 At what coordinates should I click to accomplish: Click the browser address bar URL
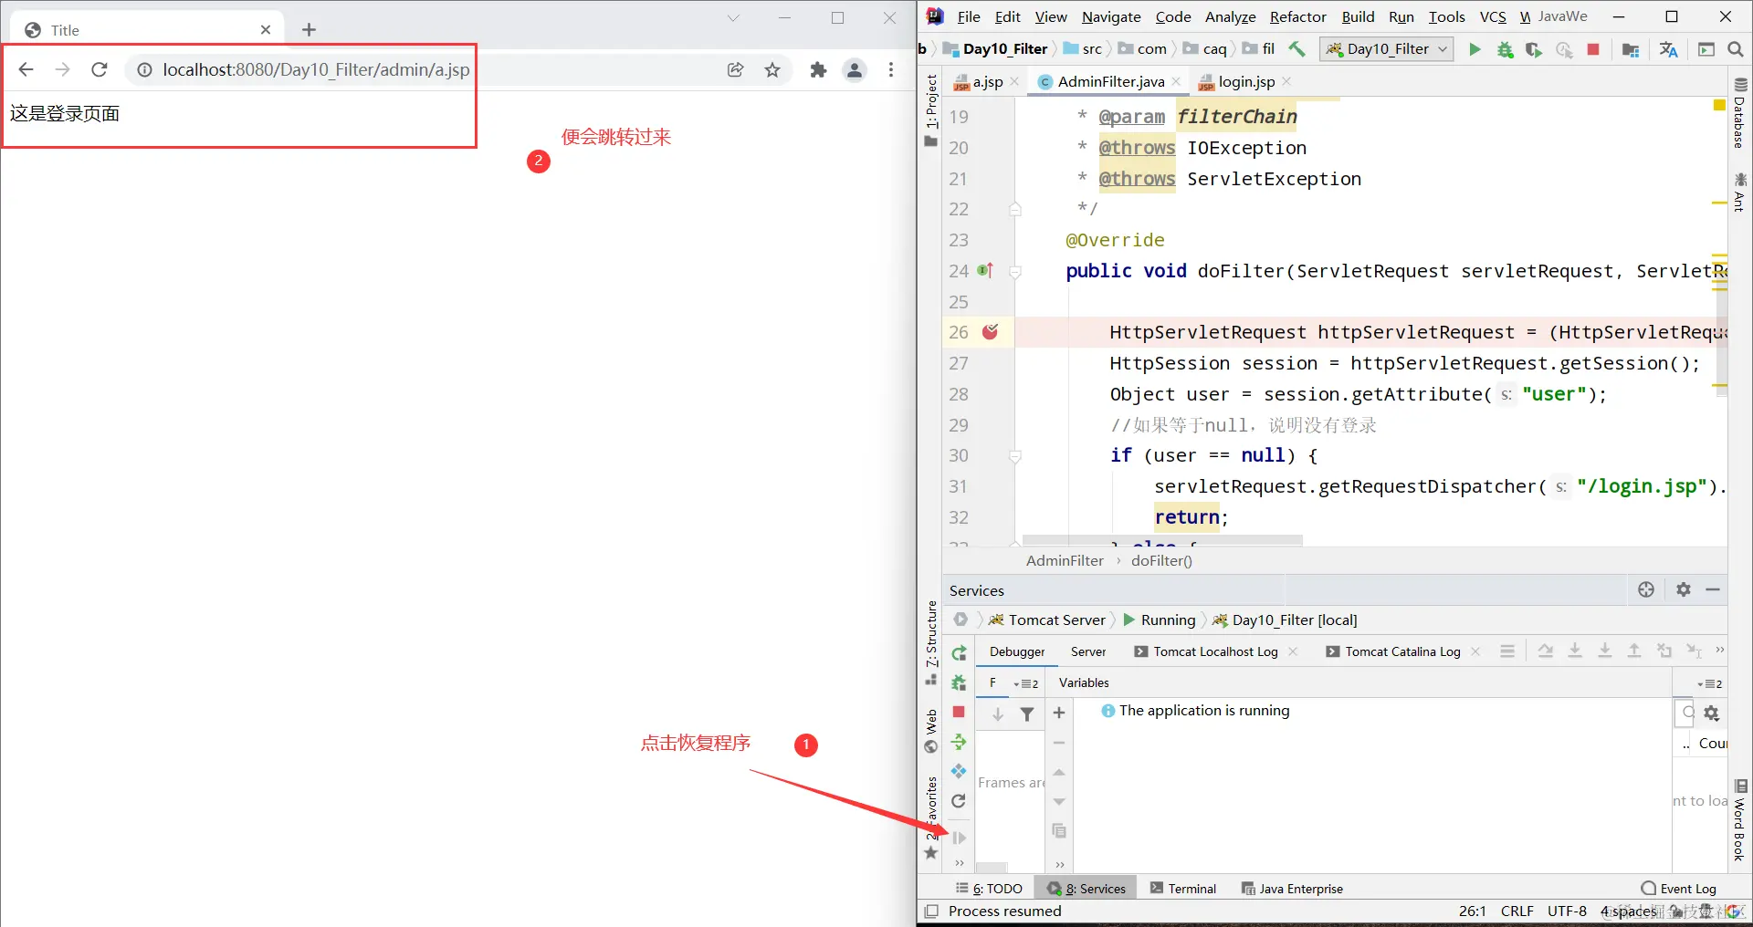click(316, 69)
